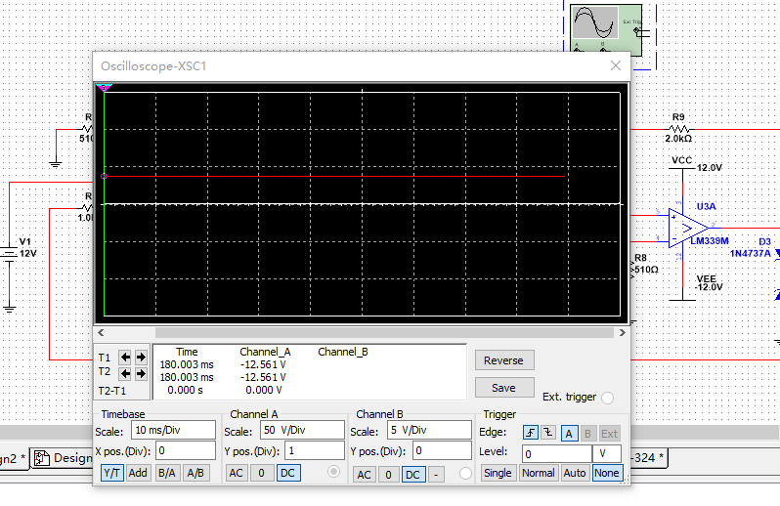Toggle Channel A connection radio indicator
Image resolution: width=780 pixels, height=506 pixels.
point(333,471)
